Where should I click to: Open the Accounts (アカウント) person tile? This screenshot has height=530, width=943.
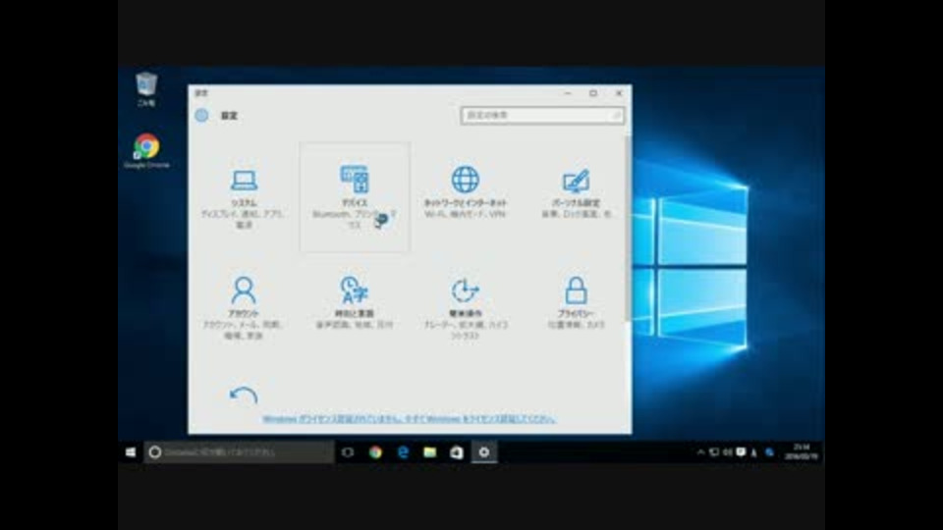[244, 307]
